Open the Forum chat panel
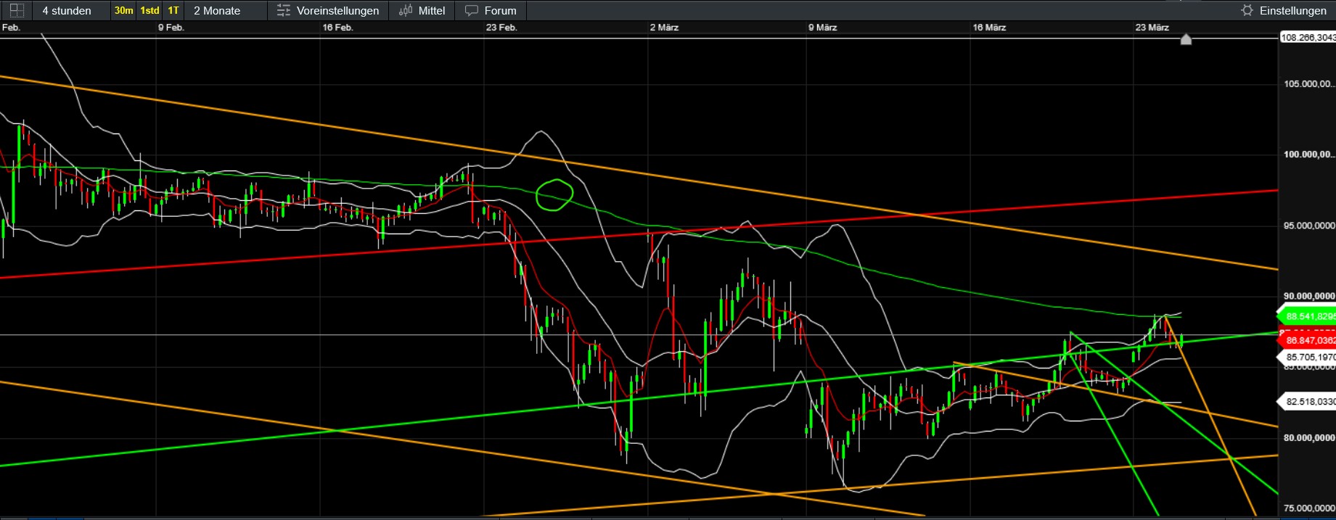1336x520 pixels. pyautogui.click(x=491, y=10)
